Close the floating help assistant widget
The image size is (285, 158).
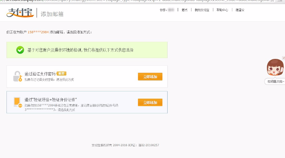(x=284, y=58)
